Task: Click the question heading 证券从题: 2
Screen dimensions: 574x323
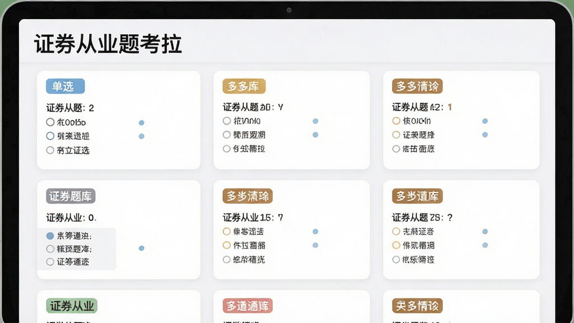Action: coord(70,108)
